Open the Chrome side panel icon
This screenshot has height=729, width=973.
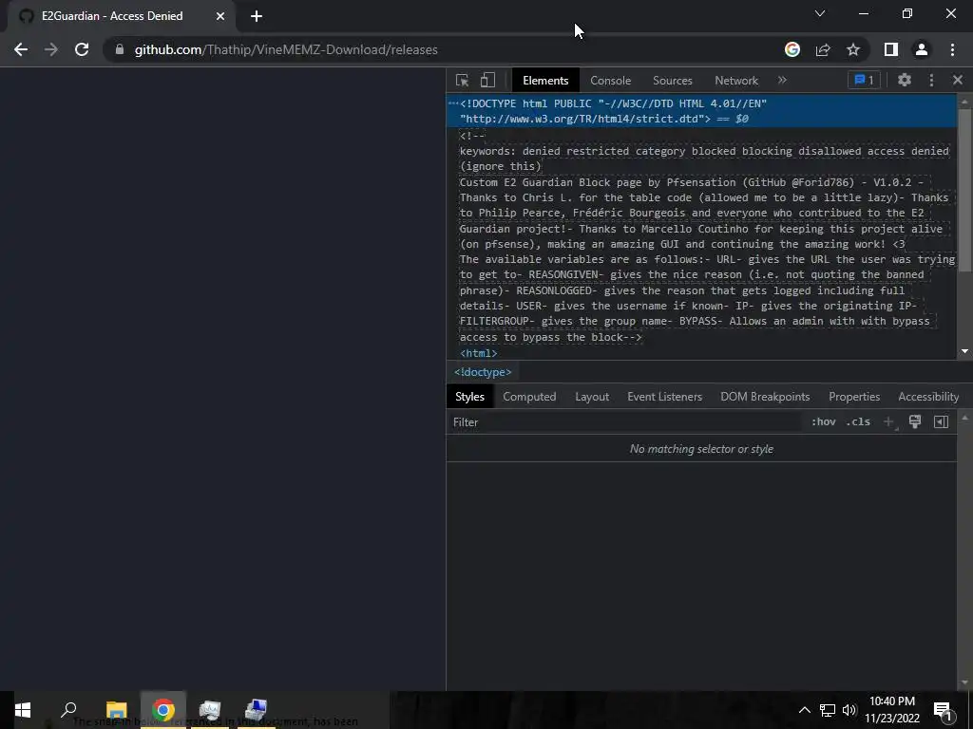click(890, 49)
